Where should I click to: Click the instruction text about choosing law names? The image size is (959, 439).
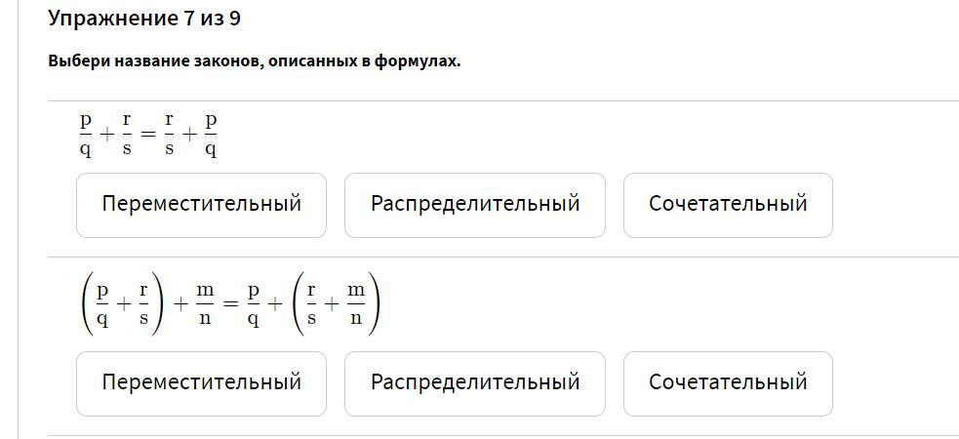tap(254, 61)
